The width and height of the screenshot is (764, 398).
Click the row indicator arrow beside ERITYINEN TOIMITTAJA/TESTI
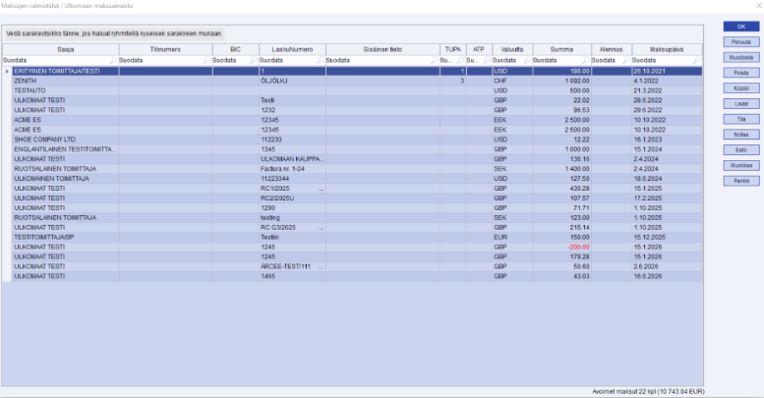tap(7, 71)
